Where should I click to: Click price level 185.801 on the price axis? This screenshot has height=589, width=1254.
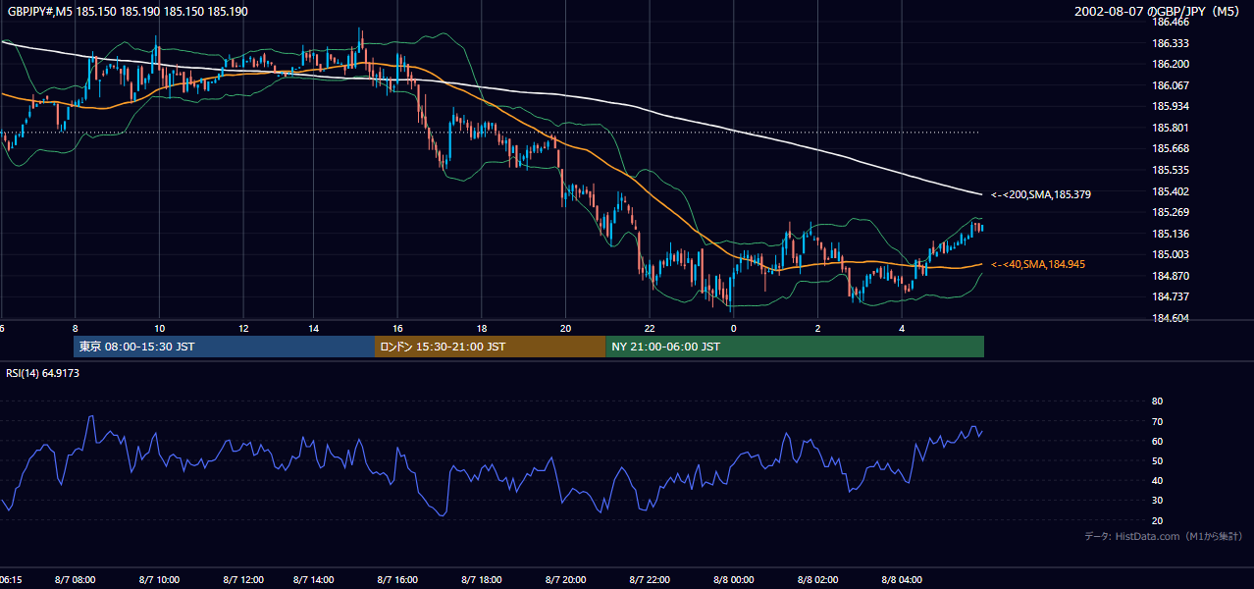point(1170,129)
